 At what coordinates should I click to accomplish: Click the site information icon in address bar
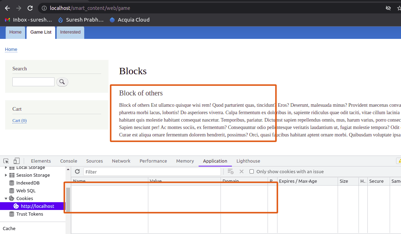click(44, 8)
